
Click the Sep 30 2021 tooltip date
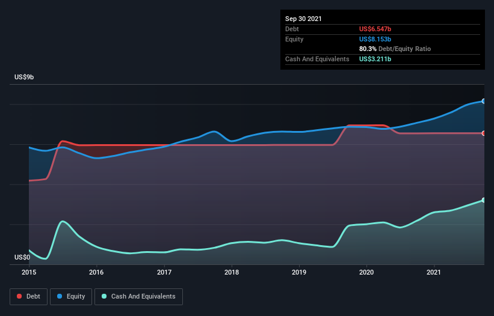coord(303,19)
